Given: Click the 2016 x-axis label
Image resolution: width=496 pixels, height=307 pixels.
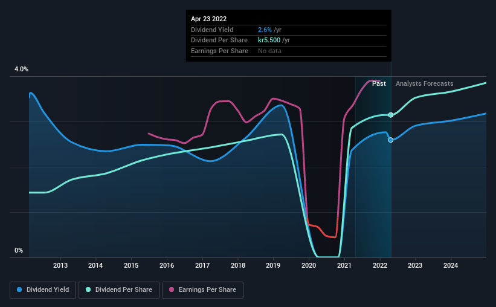Looking at the screenshot, I should coord(167,265).
